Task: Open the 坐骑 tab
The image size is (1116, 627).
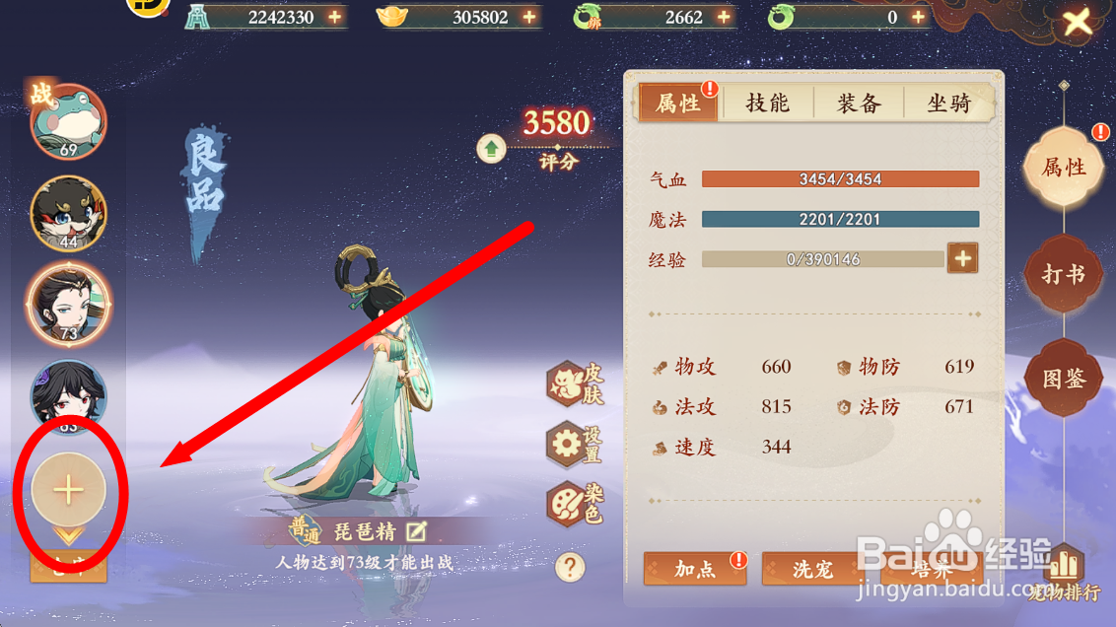Action: tap(948, 104)
